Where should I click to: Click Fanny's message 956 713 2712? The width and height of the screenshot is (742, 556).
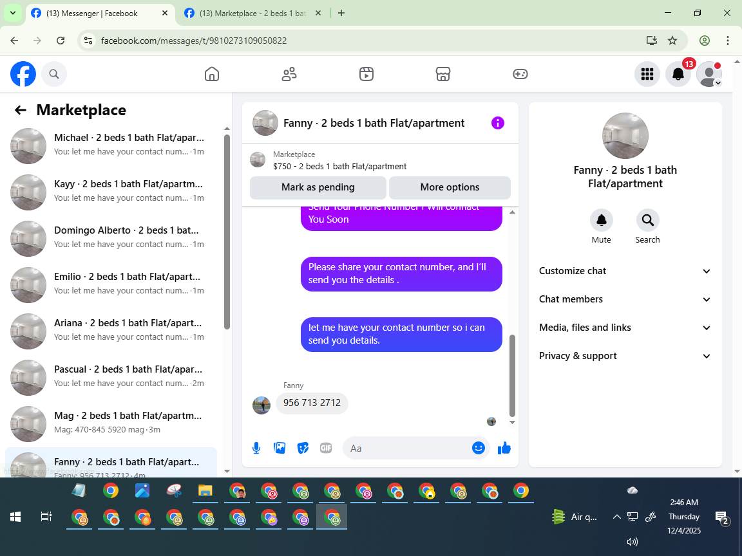point(312,403)
